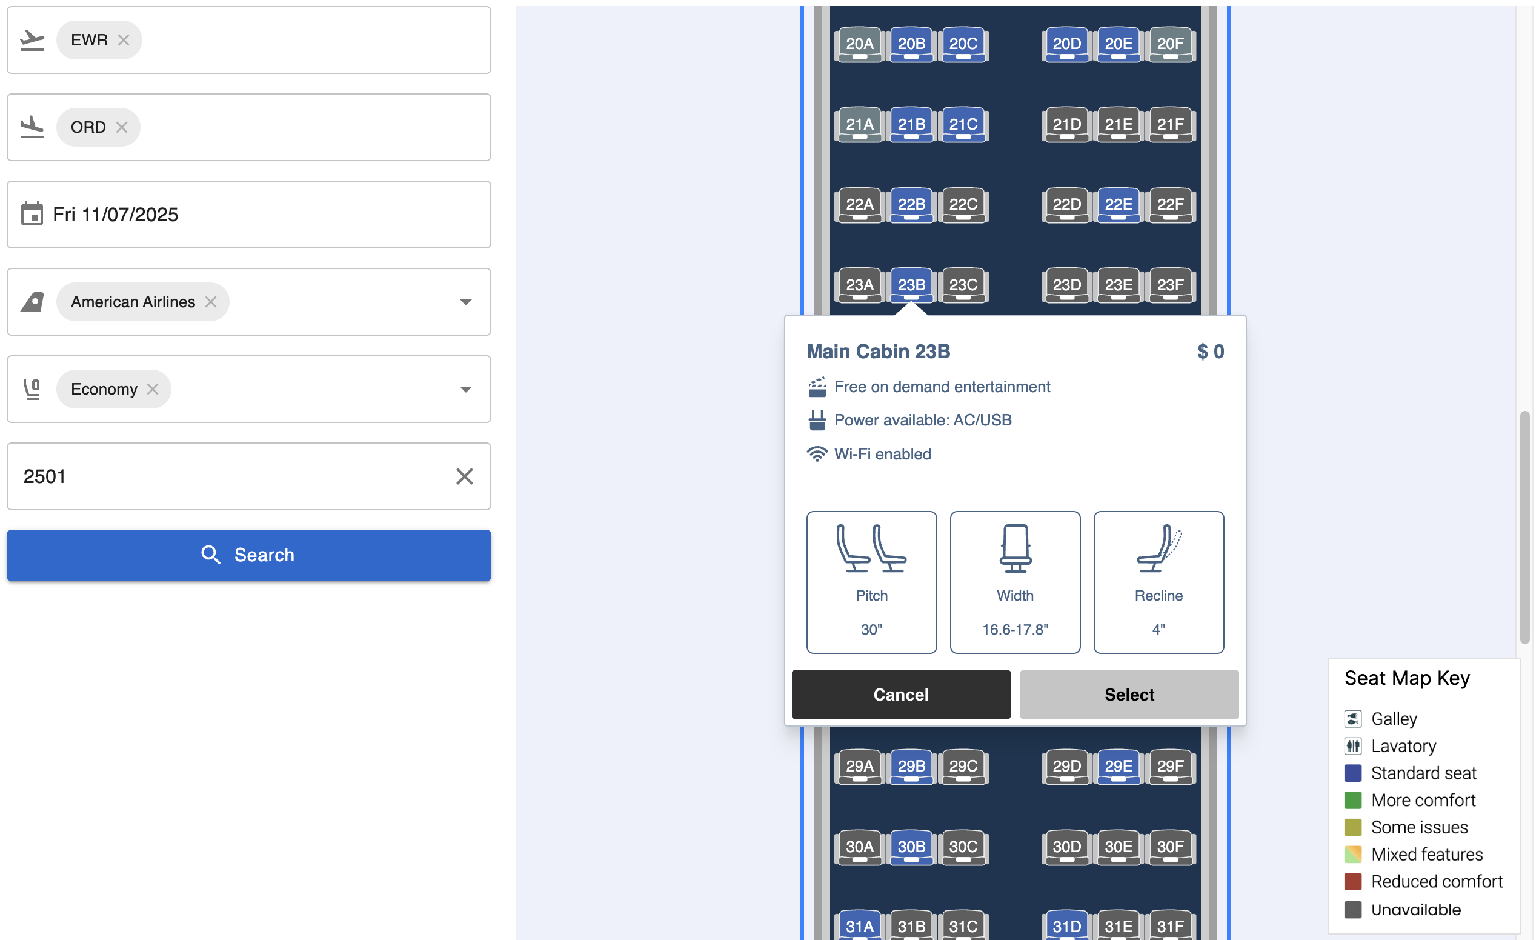Viewport: 1539px width, 940px height.
Task: Choose seat 20C
Action: [964, 44]
